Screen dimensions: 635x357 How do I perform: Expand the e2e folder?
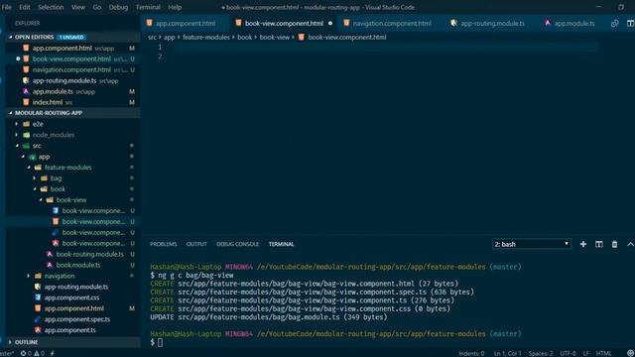(38, 124)
